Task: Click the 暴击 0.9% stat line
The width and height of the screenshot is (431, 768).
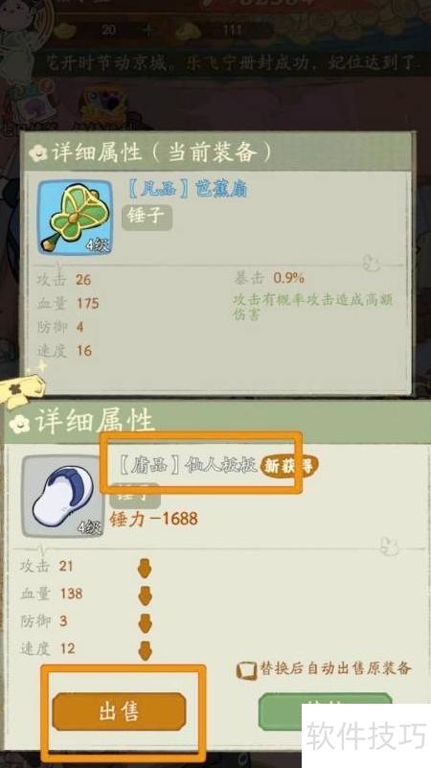Action: (269, 278)
